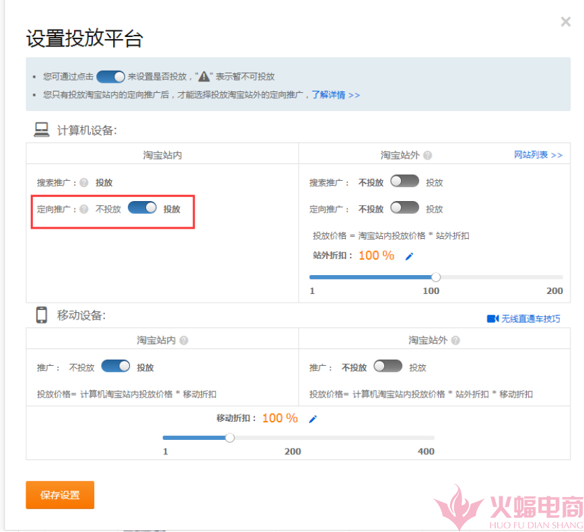Open 网站列表 >> link
Image resolution: width=584 pixels, height=532 pixels.
[x=538, y=155]
